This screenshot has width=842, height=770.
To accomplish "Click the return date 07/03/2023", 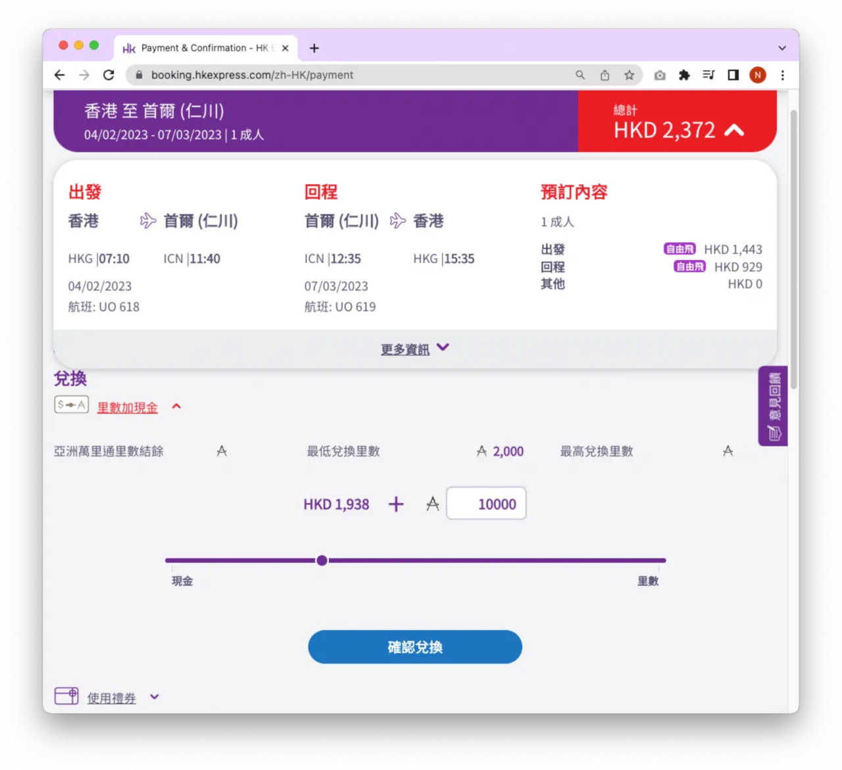I will [336, 286].
